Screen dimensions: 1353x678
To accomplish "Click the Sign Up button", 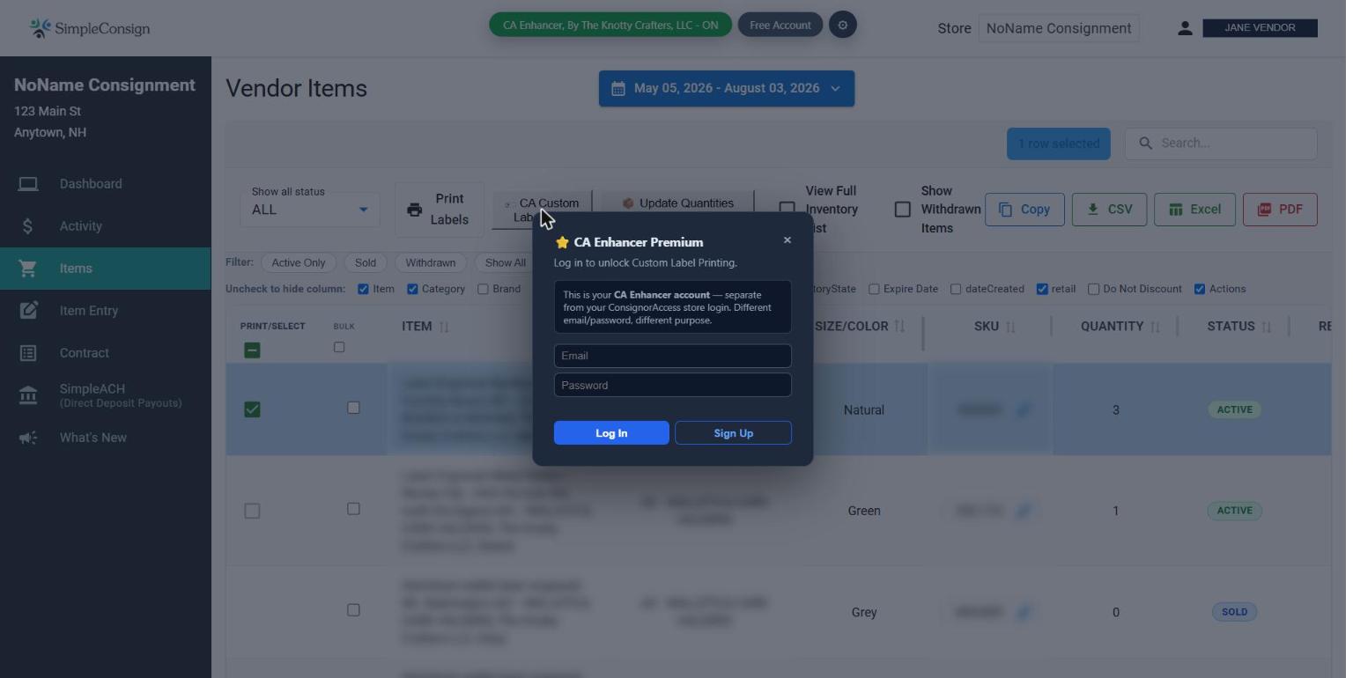I will (x=733, y=433).
